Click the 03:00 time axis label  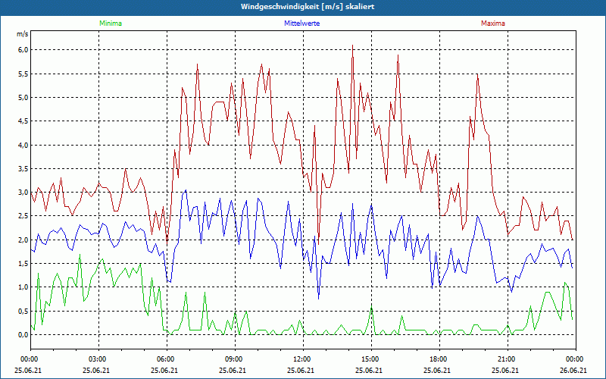[98, 359]
